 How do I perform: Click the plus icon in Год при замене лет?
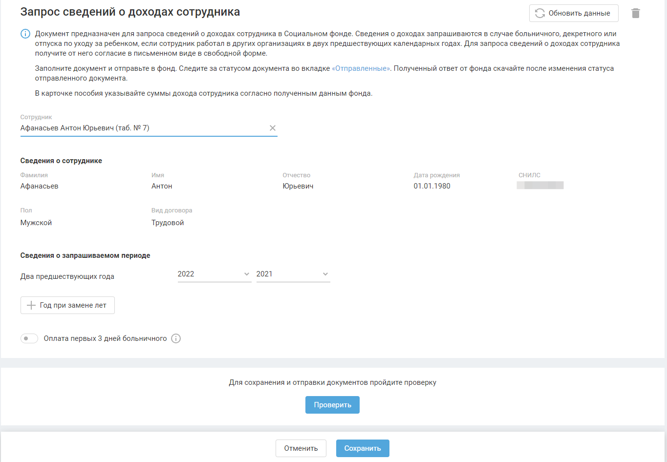coord(31,305)
